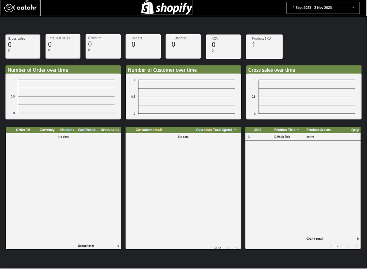Click the catchr logo in top left
367x269 pixels.
[20, 7]
